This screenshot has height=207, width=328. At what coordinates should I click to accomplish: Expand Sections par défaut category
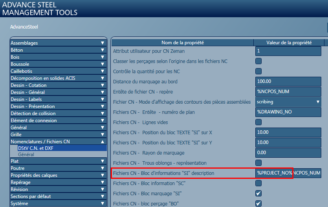[59, 196]
